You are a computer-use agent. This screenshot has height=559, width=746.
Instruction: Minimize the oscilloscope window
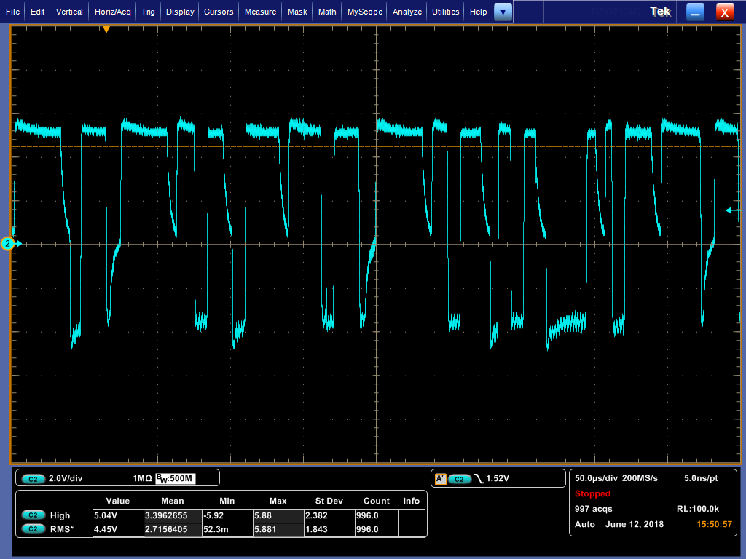coord(696,12)
